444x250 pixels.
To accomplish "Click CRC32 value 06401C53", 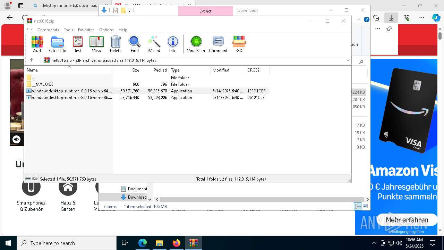I will [256, 98].
